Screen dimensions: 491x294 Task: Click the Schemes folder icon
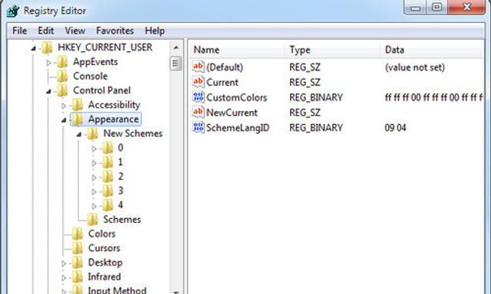(x=92, y=220)
